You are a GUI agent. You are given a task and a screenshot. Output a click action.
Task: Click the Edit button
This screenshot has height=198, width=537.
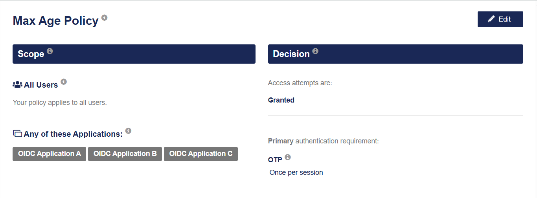tap(500, 19)
